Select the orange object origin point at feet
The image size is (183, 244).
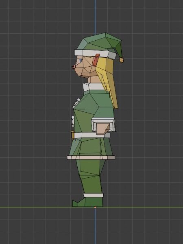(x=95, y=207)
